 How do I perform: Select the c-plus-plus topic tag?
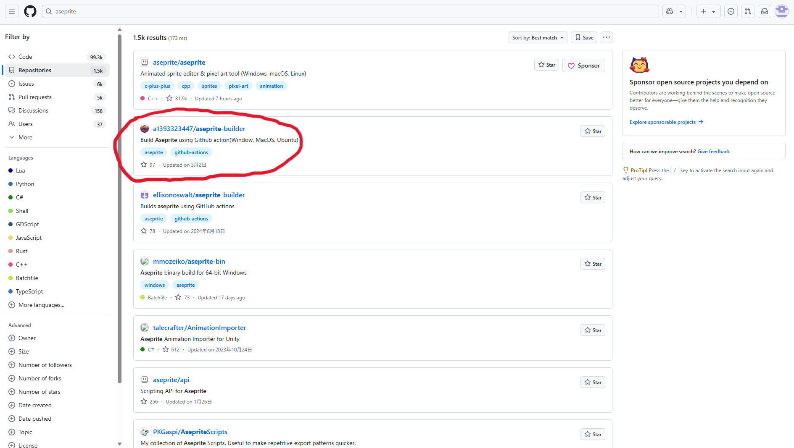click(x=157, y=86)
